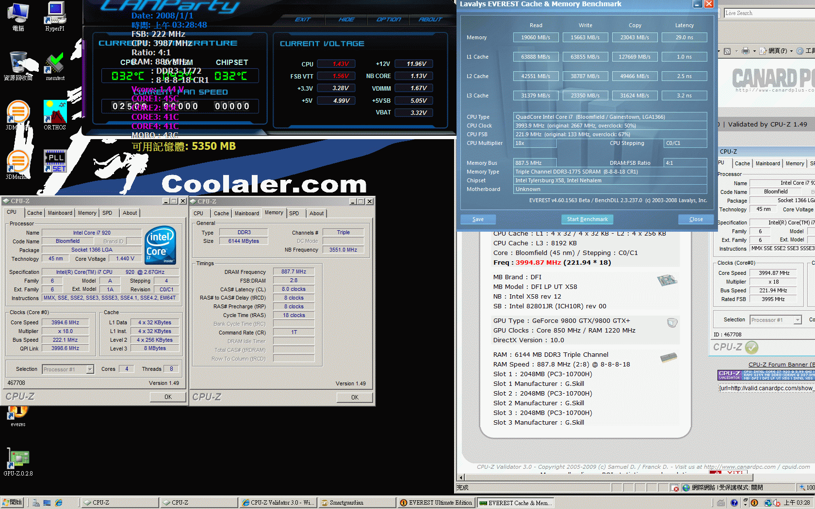Screen dimensions: 815x509
Task: Open the 3DMark shortcut beside ORTHOS
Action: point(18,115)
